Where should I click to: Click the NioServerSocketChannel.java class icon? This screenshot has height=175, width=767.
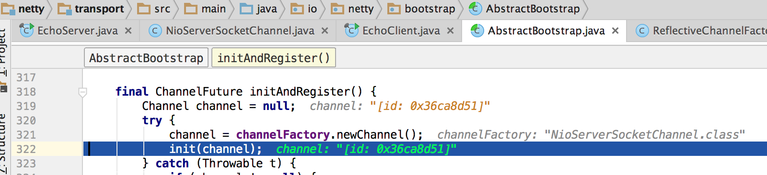tap(155, 31)
